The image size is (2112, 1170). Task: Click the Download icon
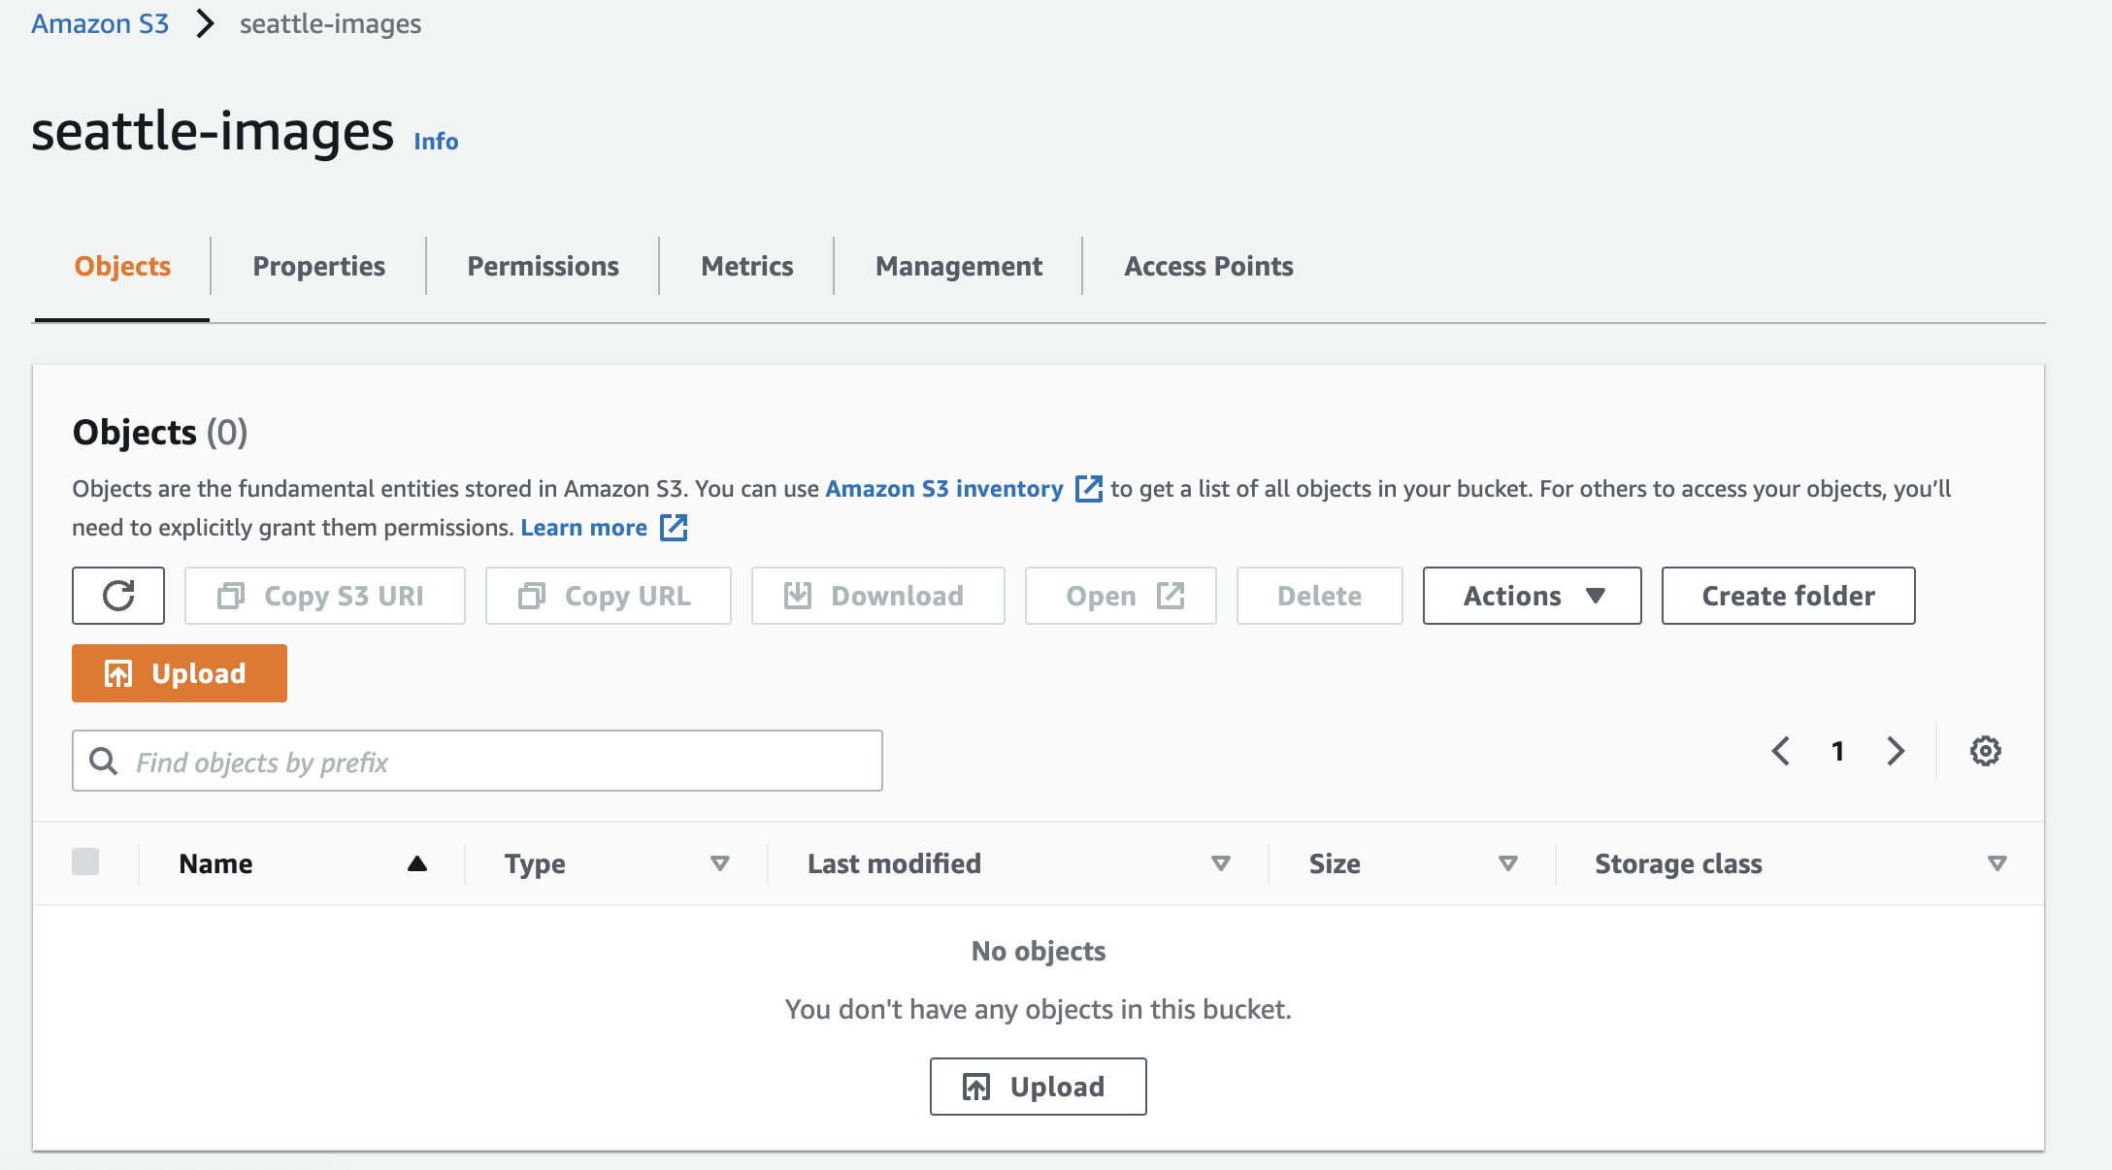(x=798, y=595)
